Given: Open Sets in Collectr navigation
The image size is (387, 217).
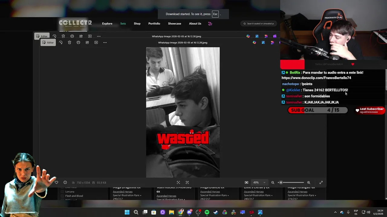Looking at the screenshot, I should [123, 24].
